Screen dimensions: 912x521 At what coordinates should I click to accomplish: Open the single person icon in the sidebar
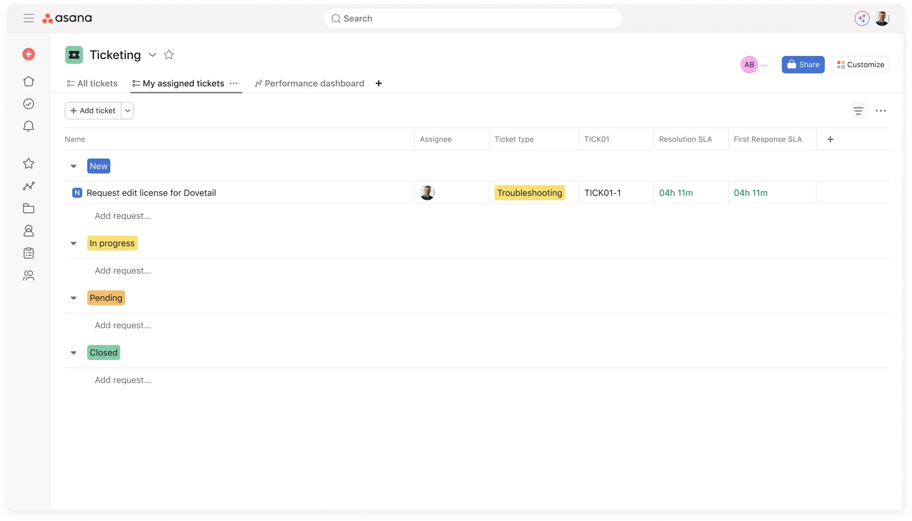(28, 231)
